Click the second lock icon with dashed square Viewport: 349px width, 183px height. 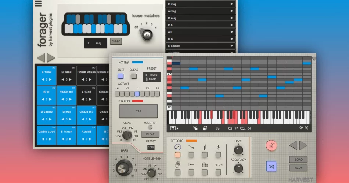[x=205, y=128]
